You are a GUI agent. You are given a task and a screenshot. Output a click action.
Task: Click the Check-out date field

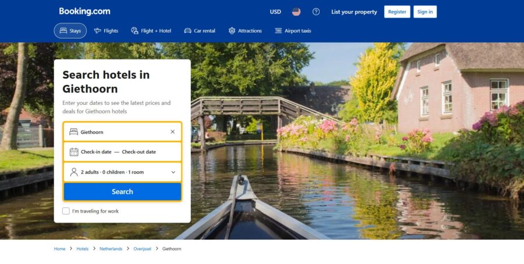tap(139, 152)
